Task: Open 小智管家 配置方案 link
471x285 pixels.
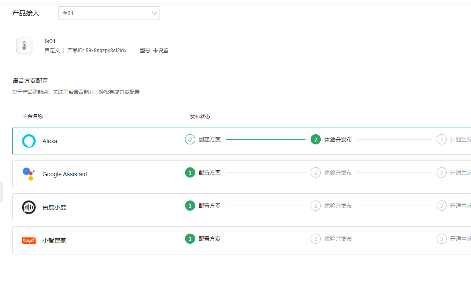Action: point(210,239)
